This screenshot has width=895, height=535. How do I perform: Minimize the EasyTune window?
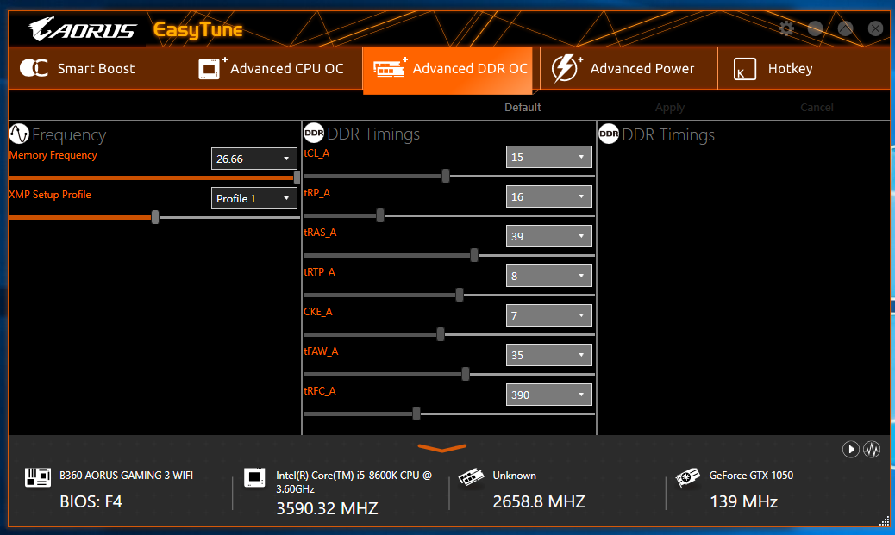click(815, 28)
